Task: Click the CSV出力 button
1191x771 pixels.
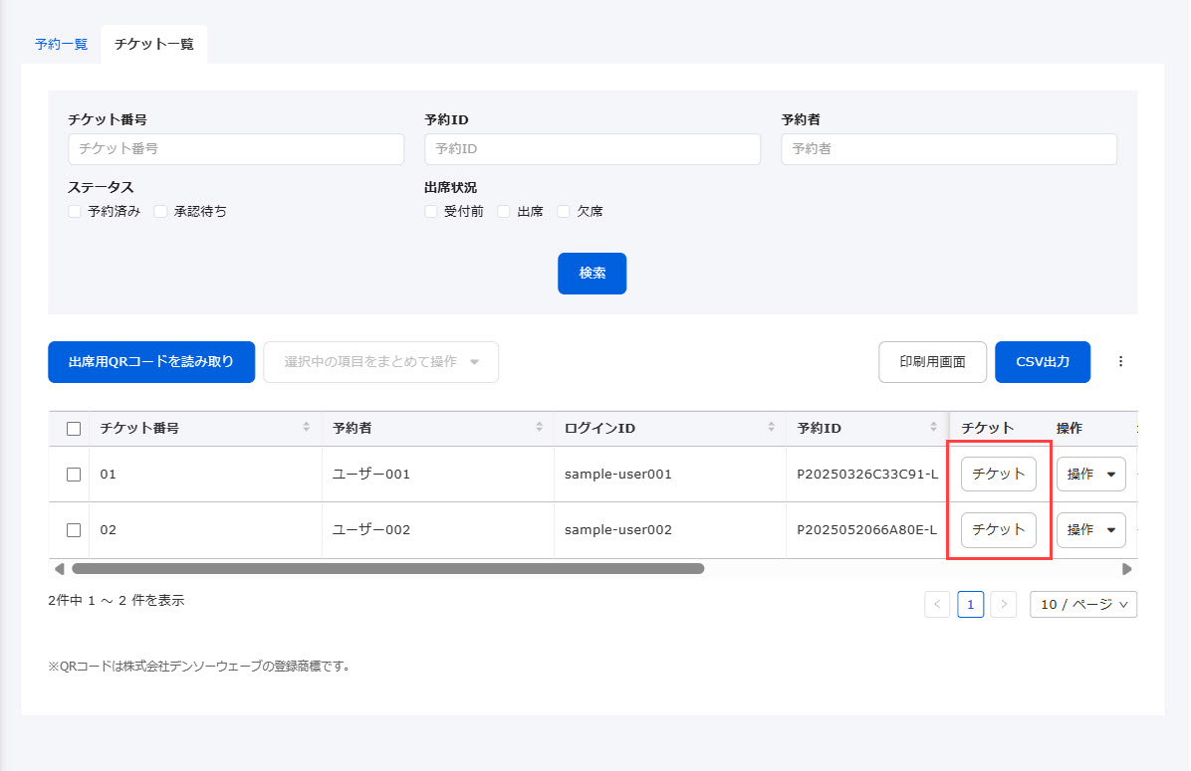Action: pyautogui.click(x=1042, y=362)
